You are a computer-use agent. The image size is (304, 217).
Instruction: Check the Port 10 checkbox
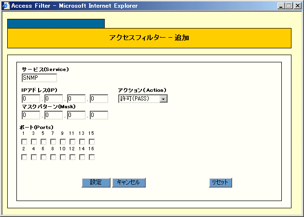pos(63,157)
